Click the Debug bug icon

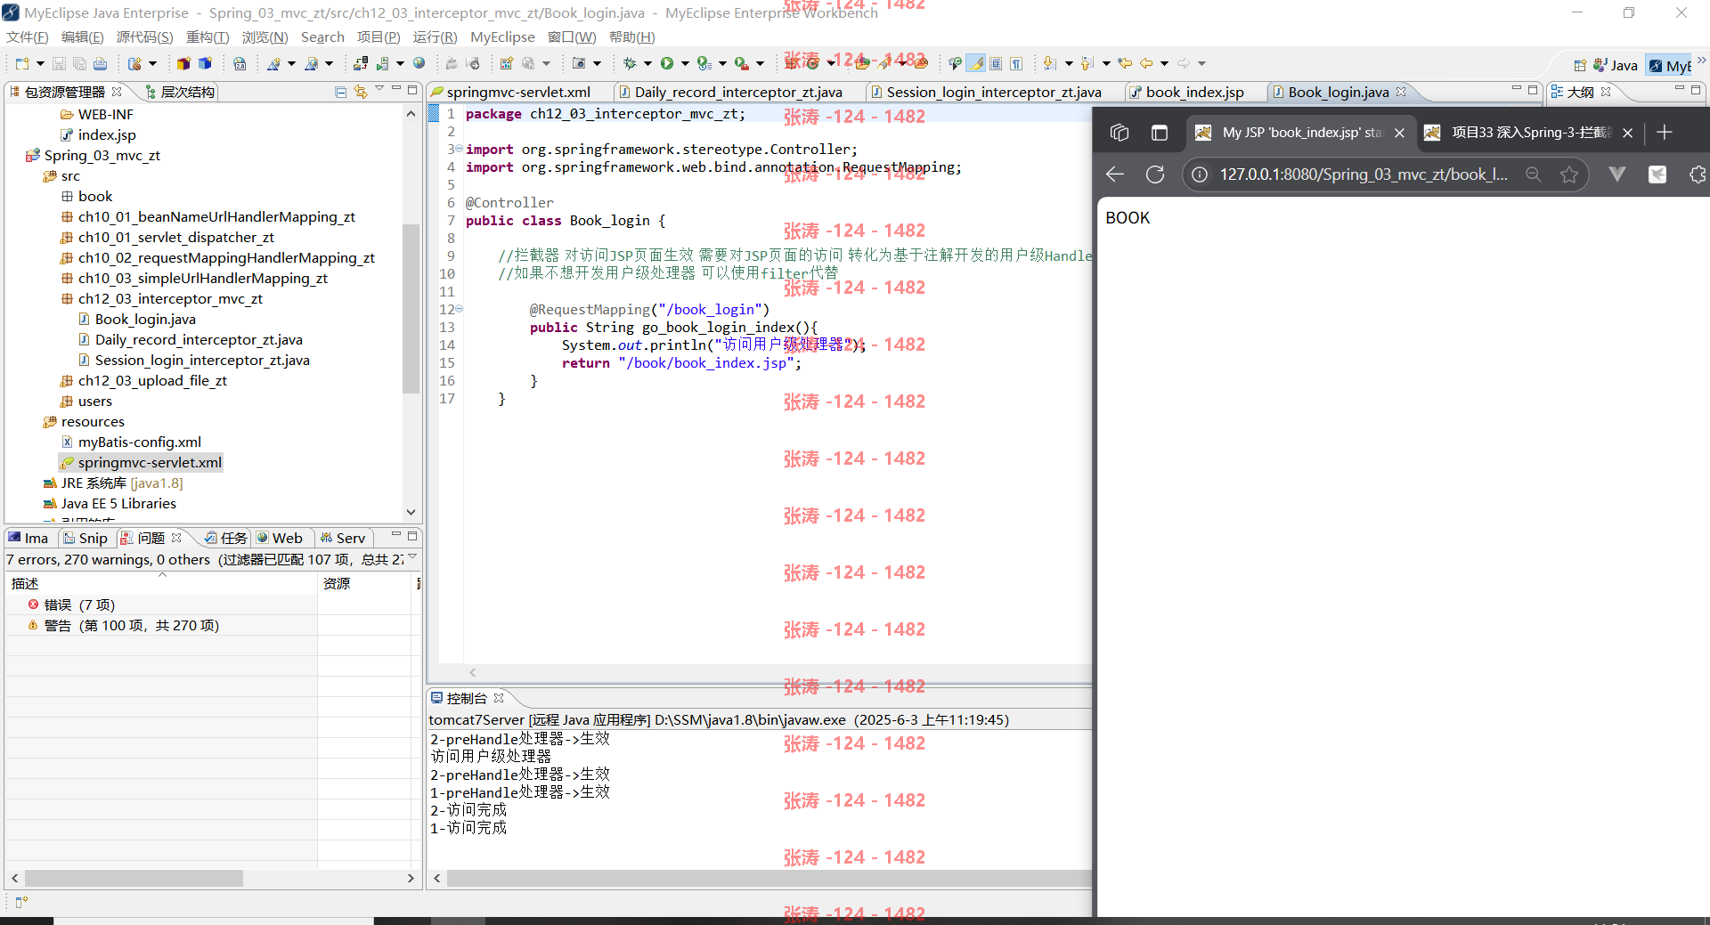pos(630,63)
